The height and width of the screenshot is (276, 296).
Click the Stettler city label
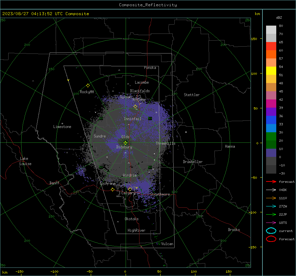point(192,95)
